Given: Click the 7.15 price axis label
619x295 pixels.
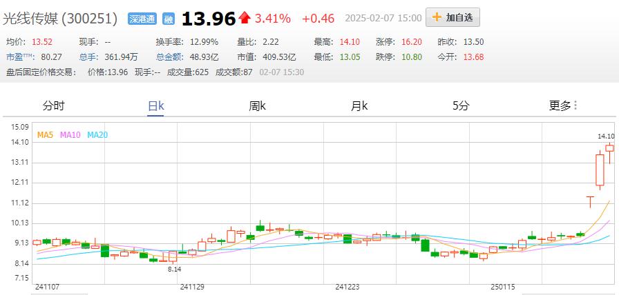Looking at the screenshot, I should pyautogui.click(x=21, y=278).
